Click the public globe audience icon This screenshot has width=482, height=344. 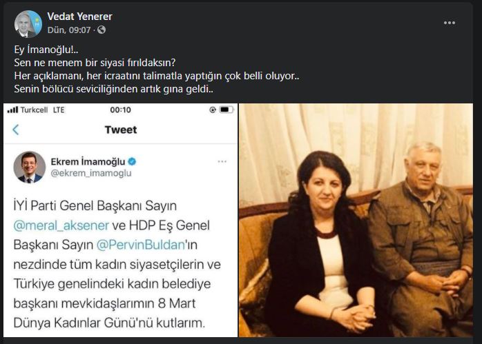[102, 30]
